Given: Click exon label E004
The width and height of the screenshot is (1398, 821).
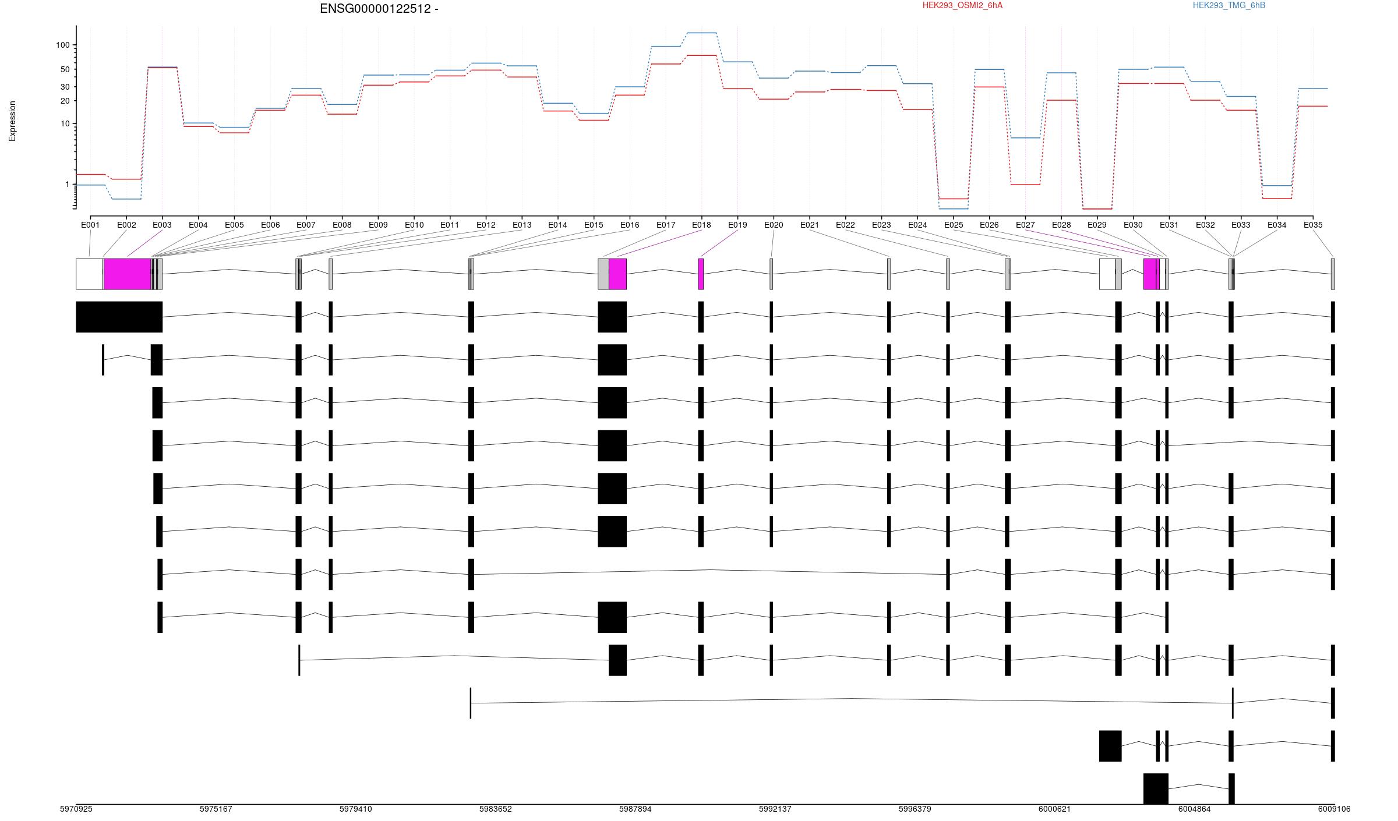Looking at the screenshot, I should click(x=198, y=225).
